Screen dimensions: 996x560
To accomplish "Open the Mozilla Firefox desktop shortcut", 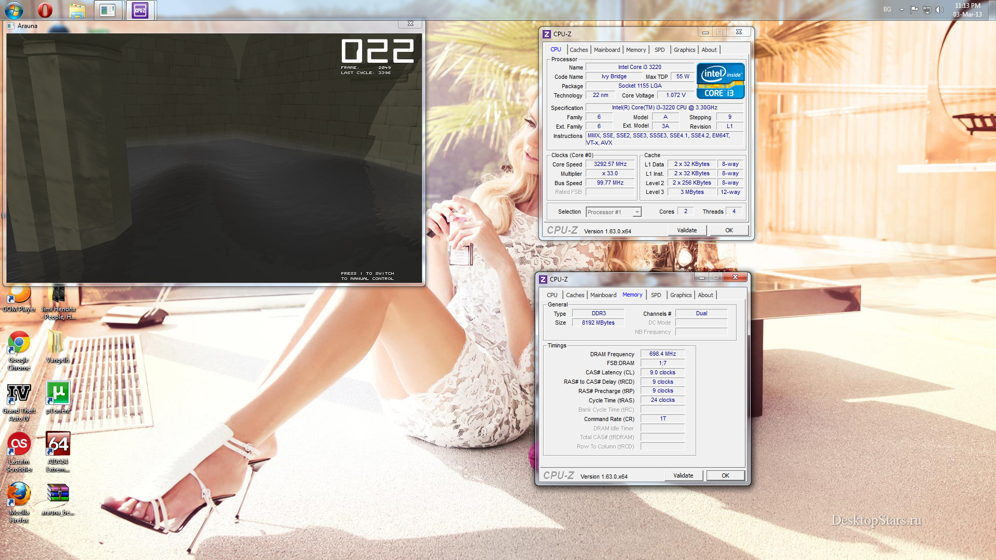I will click(x=19, y=494).
